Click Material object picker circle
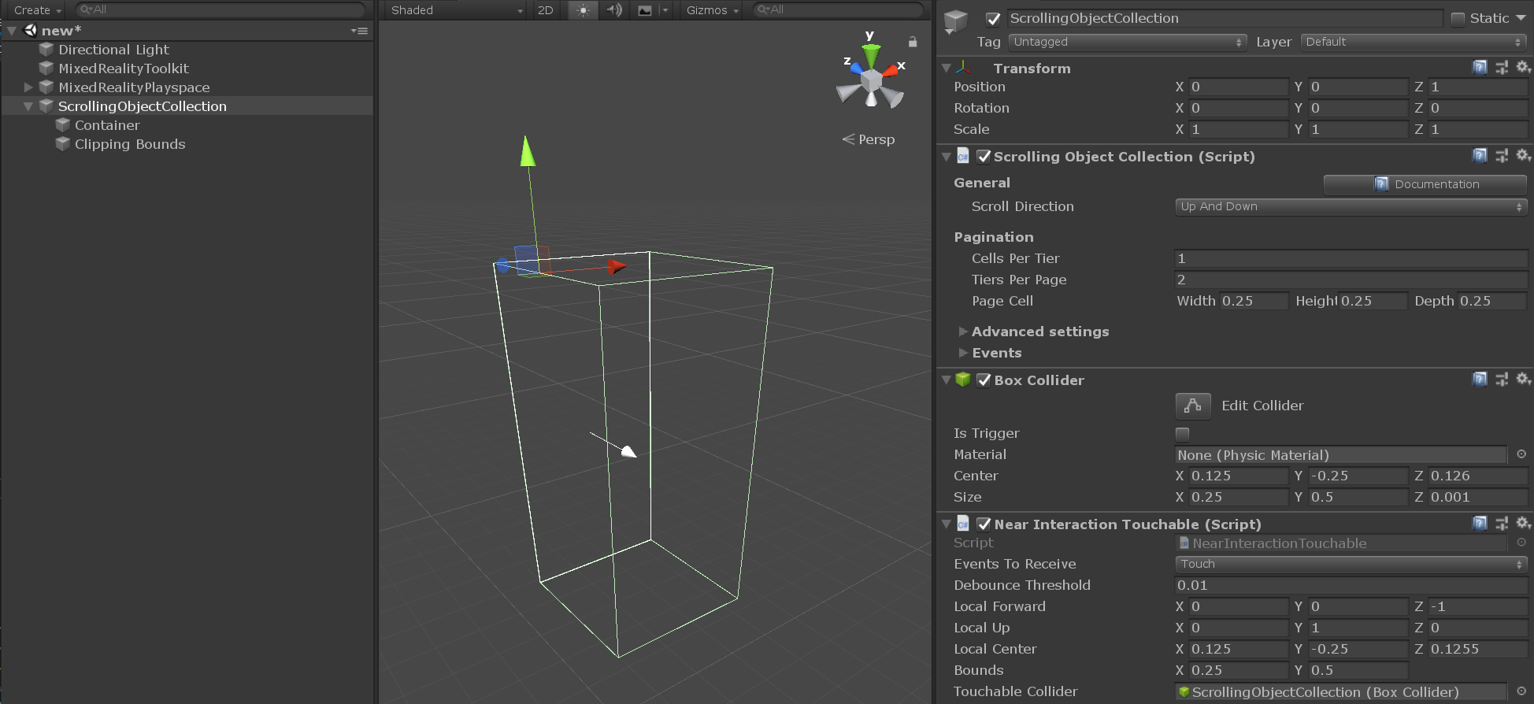 pos(1521,454)
